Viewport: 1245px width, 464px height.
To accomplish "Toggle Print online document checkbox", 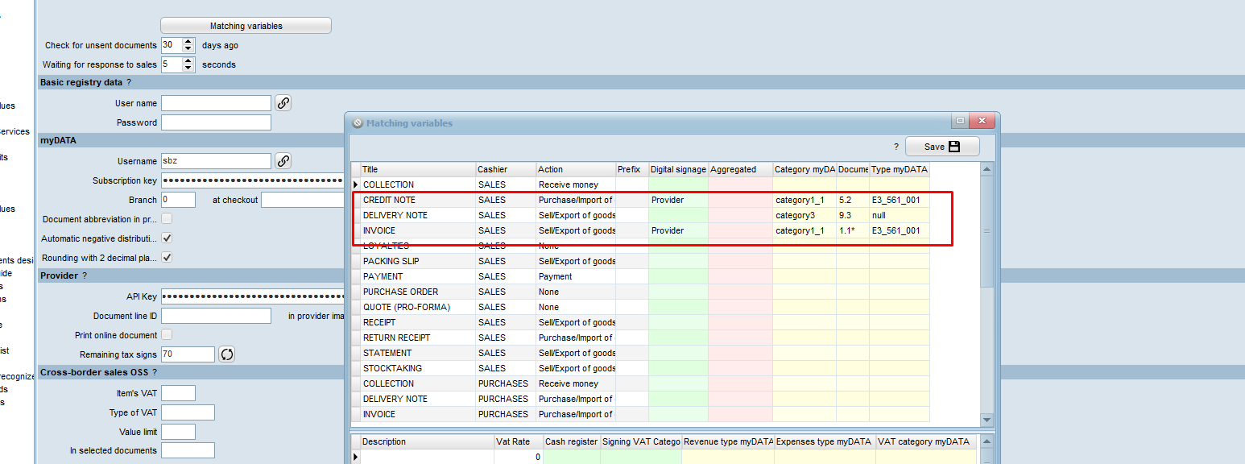I will tap(167, 334).
